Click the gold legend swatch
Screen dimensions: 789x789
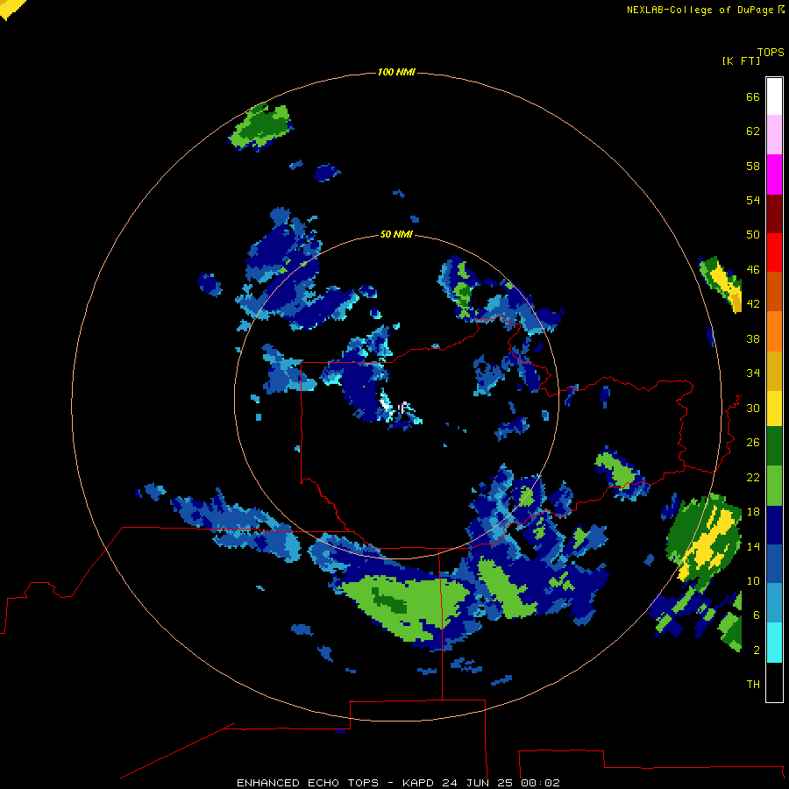(x=774, y=371)
